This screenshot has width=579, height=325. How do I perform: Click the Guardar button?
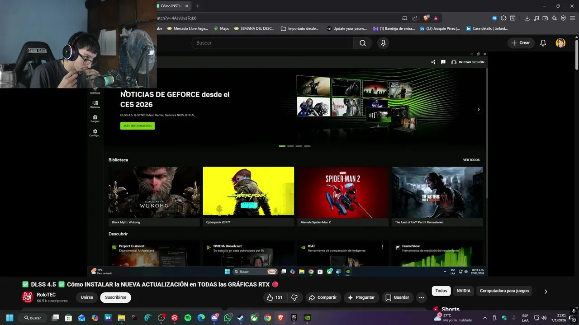[397, 297]
